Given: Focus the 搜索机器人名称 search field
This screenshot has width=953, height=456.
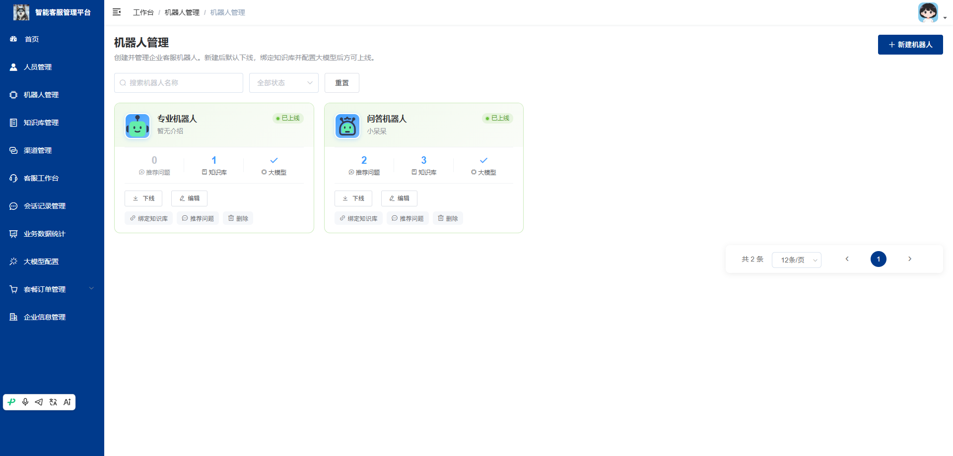Looking at the screenshot, I should (179, 83).
